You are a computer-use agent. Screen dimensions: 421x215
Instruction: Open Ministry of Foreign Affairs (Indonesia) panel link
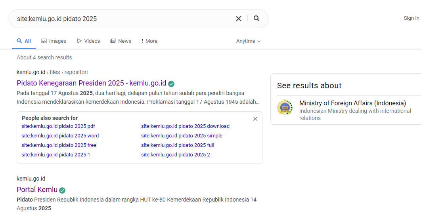pyautogui.click(x=352, y=103)
